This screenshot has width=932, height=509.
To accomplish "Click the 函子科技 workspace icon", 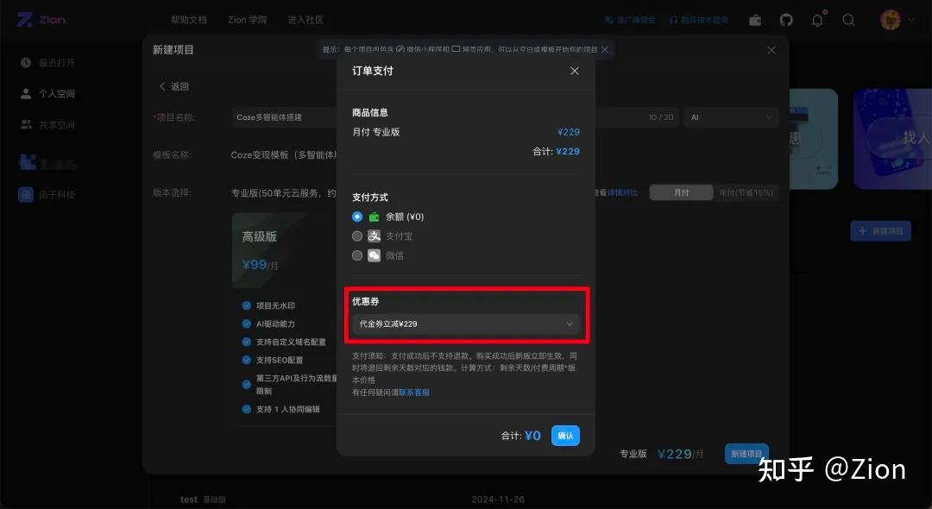I will pyautogui.click(x=26, y=194).
